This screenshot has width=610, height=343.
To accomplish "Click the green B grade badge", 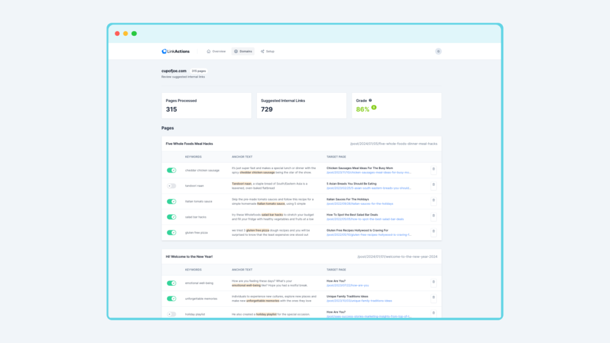I will click(374, 108).
